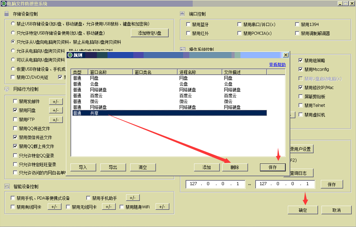
Task: Click the 导出 button
Action: pos(113,167)
